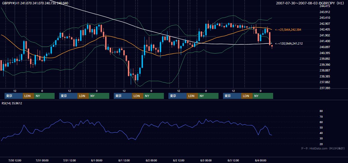The height and width of the screenshot is (163, 348).
Task: Click the 8/3 12:00 date label
Action: pos(233,160)
